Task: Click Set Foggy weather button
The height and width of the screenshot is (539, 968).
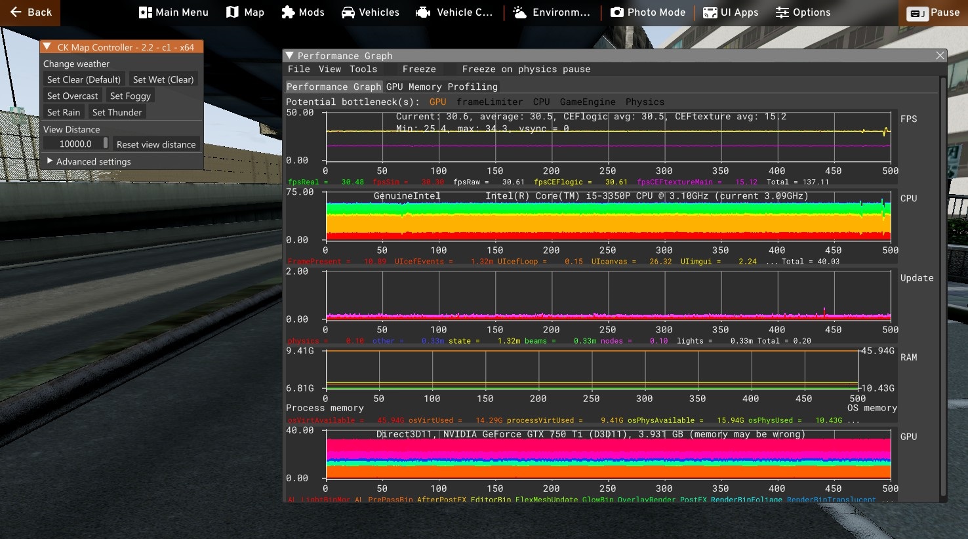Action: pos(131,96)
